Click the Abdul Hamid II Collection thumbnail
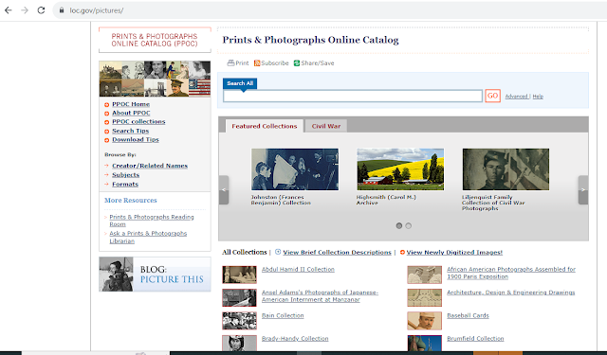 tap(239, 275)
